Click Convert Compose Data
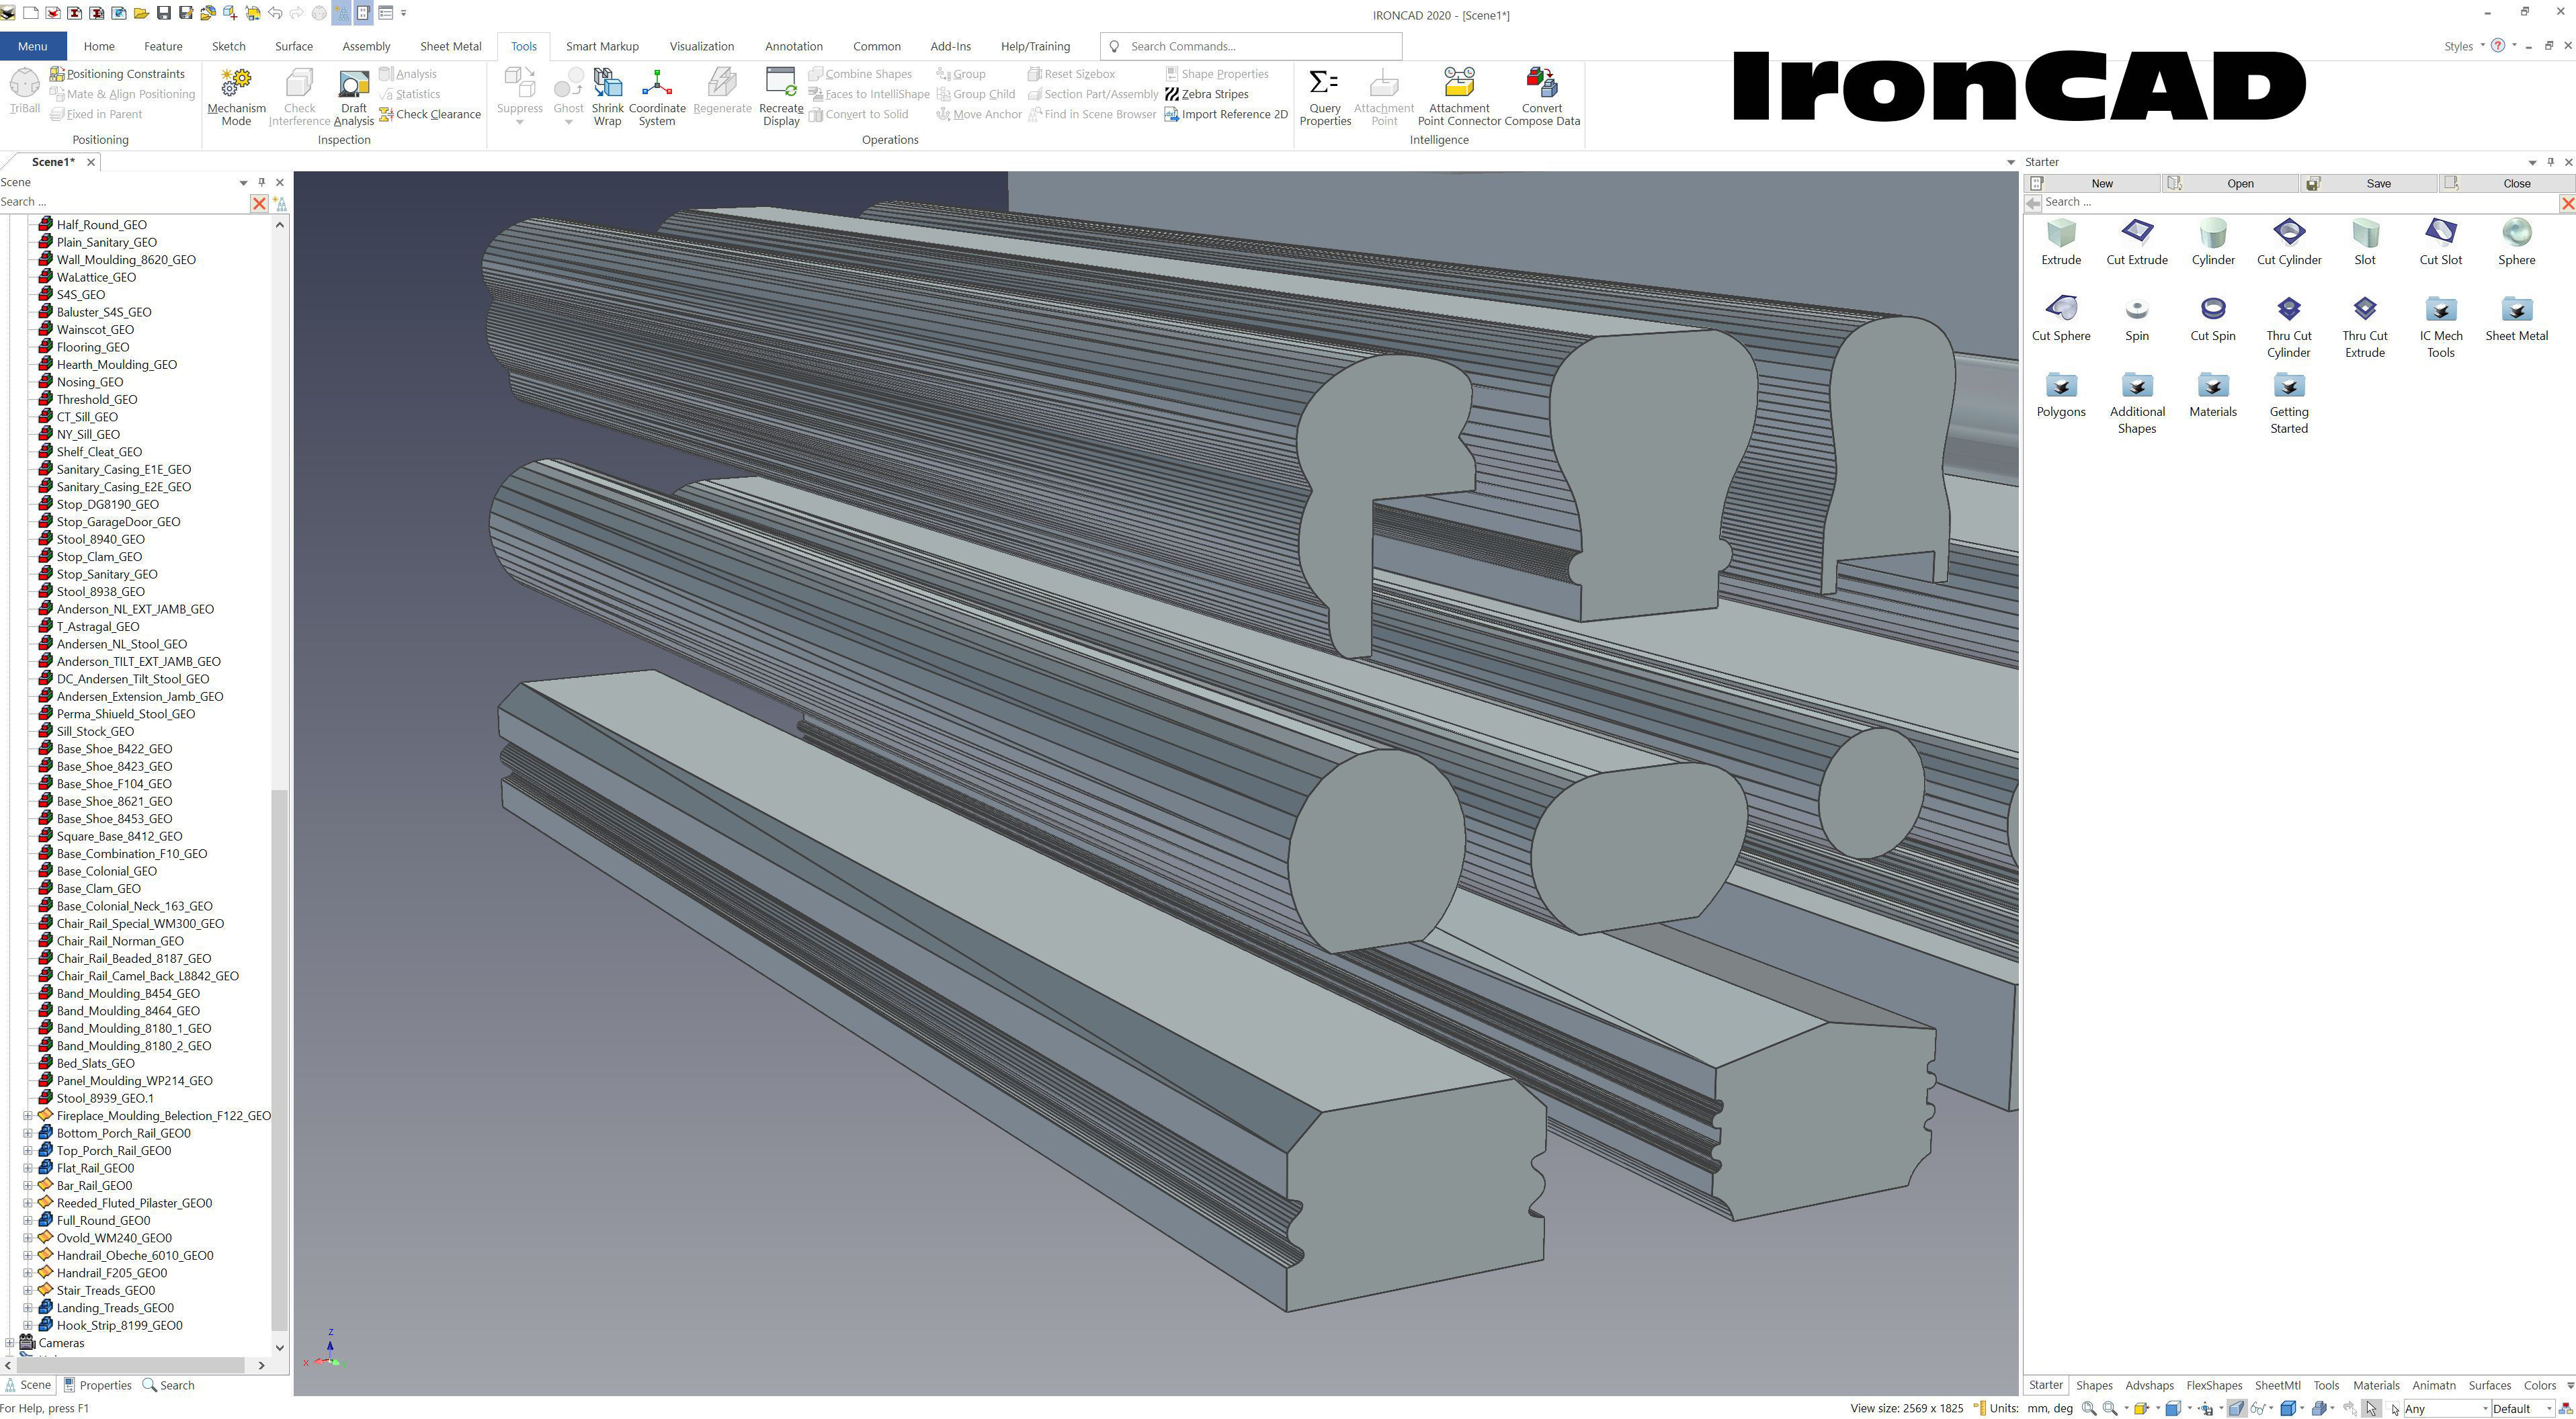The height and width of the screenshot is (1419, 2576). click(1542, 96)
